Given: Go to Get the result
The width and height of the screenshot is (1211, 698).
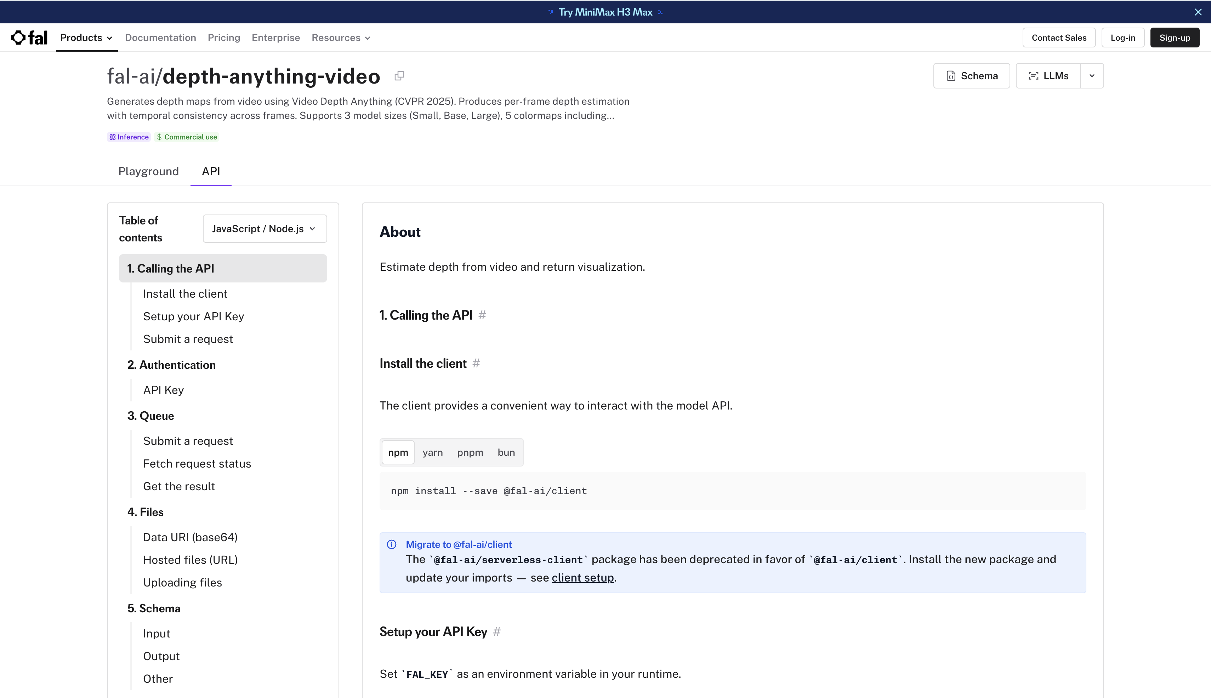Looking at the screenshot, I should coord(179,486).
